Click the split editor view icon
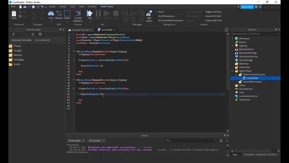The width and height of the screenshot is (289, 163). pyautogui.click(x=226, y=30)
